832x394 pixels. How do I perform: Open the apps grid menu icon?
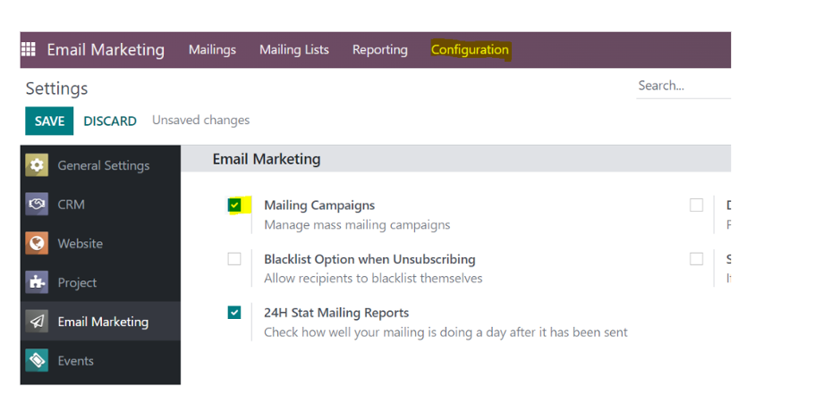28,49
